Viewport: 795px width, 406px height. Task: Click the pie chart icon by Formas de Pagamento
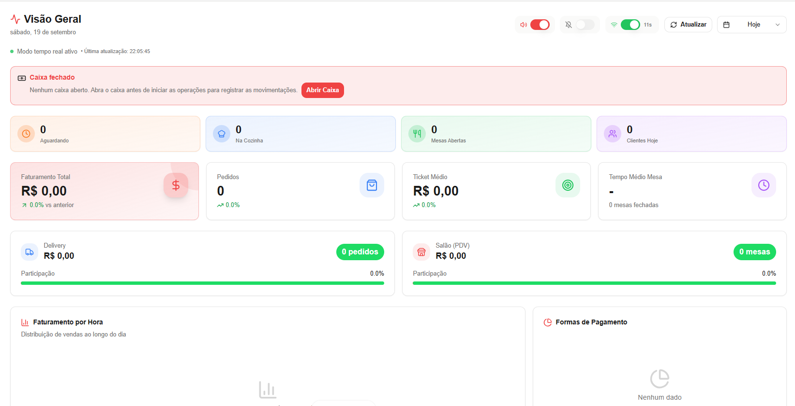(x=548, y=322)
